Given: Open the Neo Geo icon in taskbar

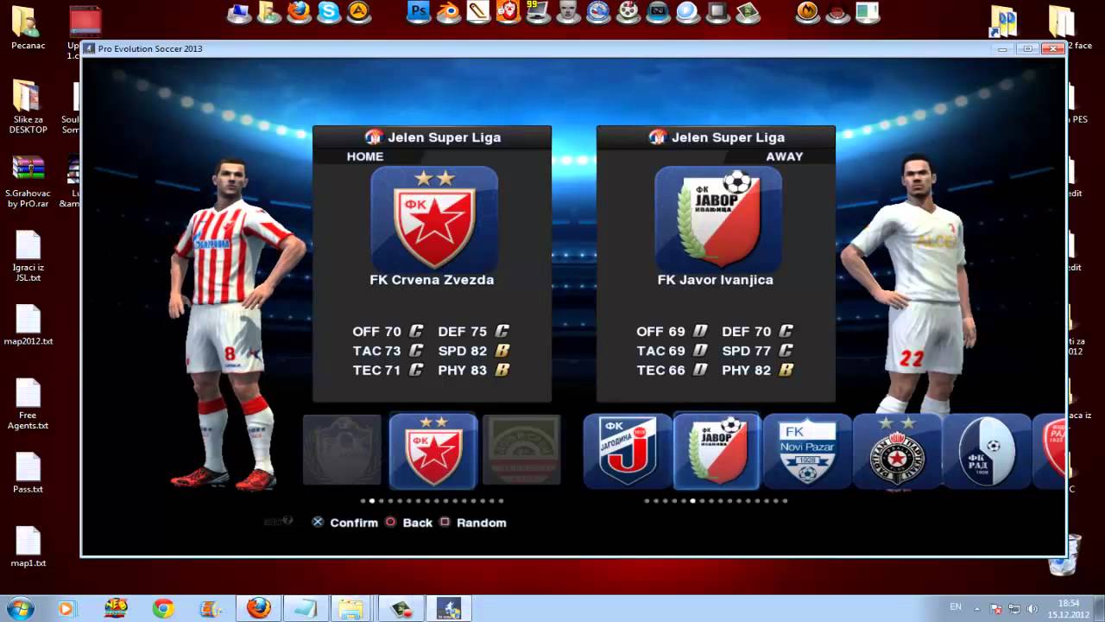Looking at the screenshot, I should pyautogui.click(x=115, y=608).
